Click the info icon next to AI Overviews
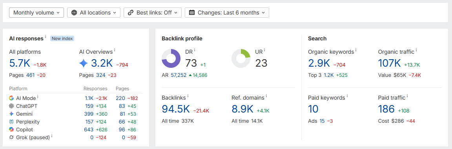Image resolution: width=452 pixels, height=149 pixels. 115,50
